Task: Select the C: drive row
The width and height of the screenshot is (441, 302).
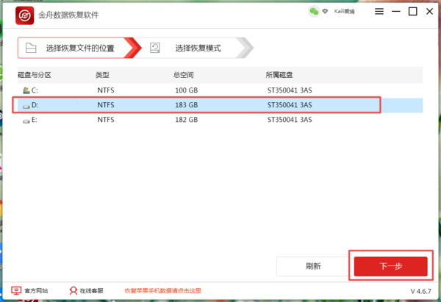Action: point(220,90)
